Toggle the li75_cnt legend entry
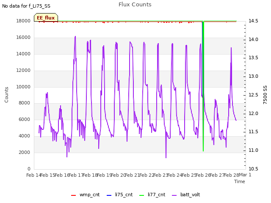This screenshot has height=203, width=271. coord(119,195)
